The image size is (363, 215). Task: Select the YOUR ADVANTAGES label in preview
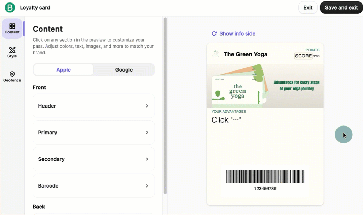[229, 111]
